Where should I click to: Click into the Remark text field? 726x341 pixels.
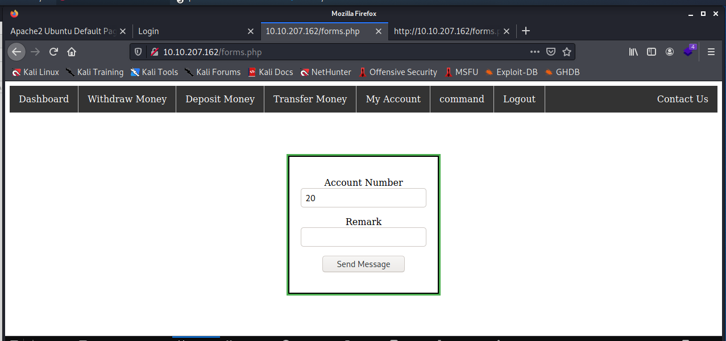pos(363,237)
